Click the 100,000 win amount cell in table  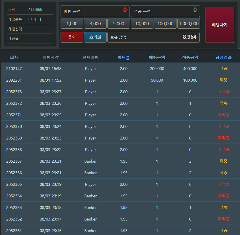[x=190, y=80]
